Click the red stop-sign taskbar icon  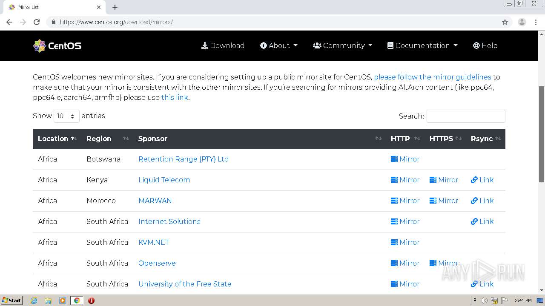pyautogui.click(x=91, y=300)
